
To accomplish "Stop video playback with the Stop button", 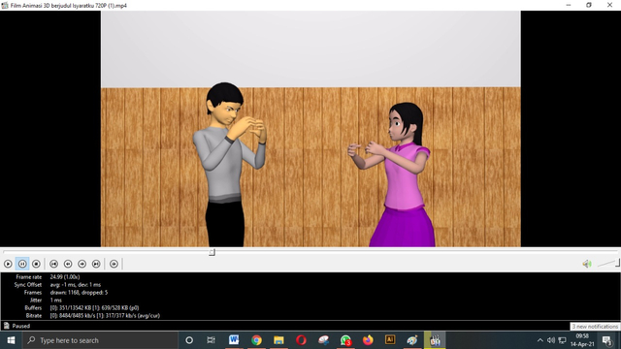I will pos(36,264).
